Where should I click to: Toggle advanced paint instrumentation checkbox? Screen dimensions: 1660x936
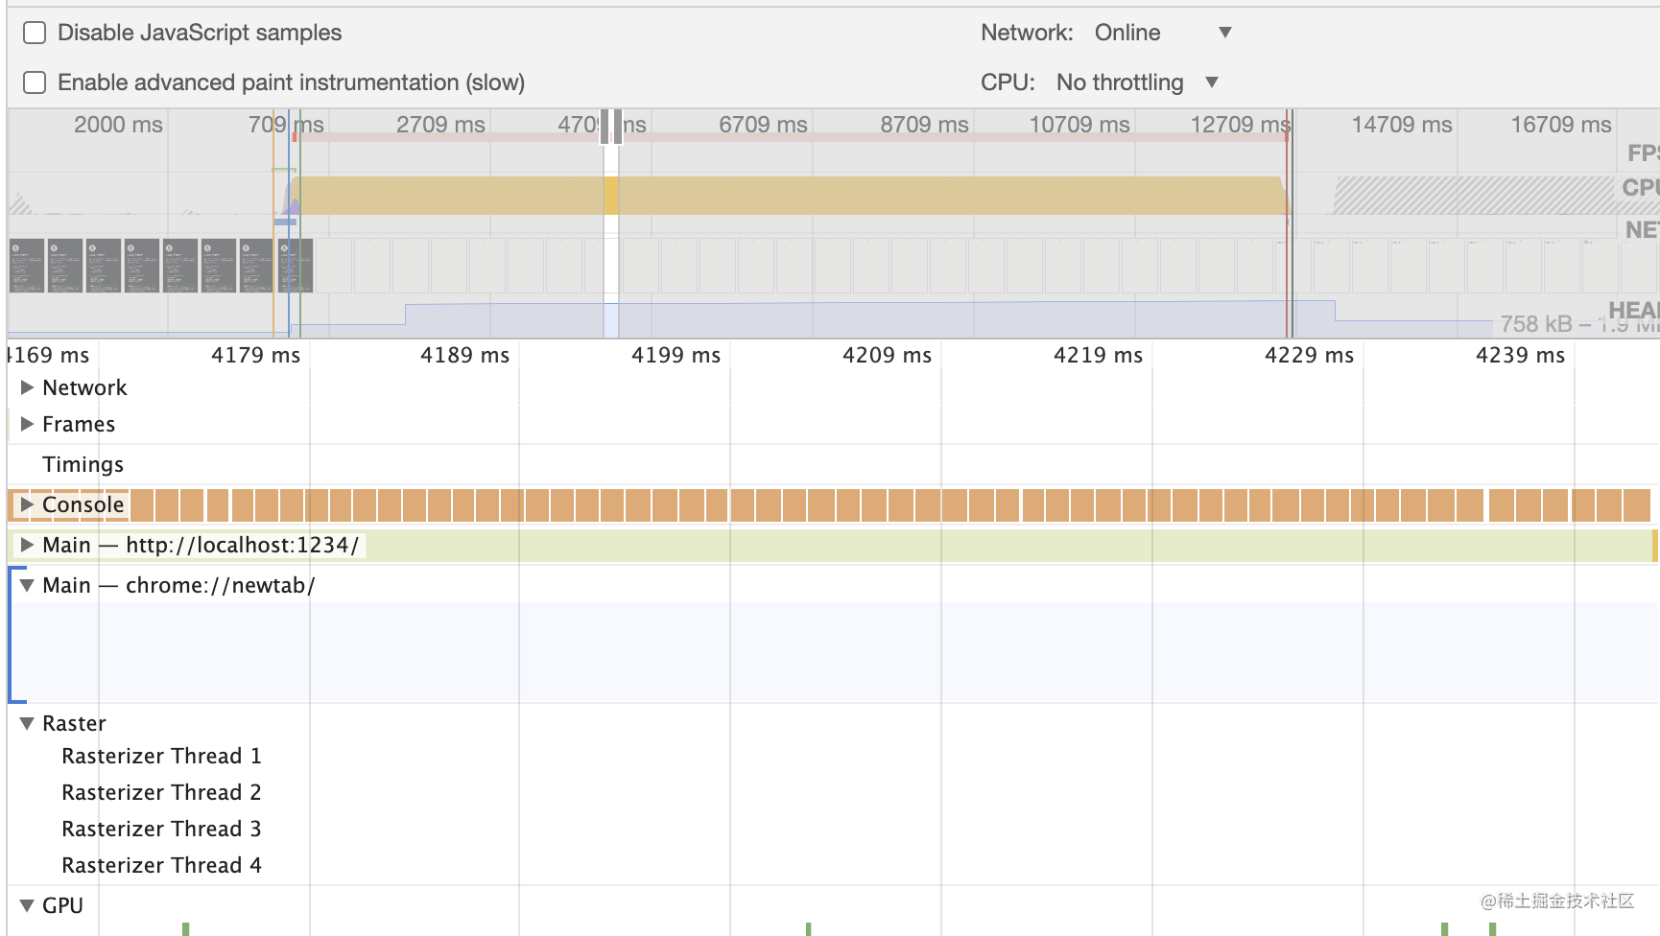(x=35, y=82)
